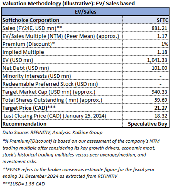
Task: Select the Premium (Discount) 1% value
Action: tap(165, 44)
